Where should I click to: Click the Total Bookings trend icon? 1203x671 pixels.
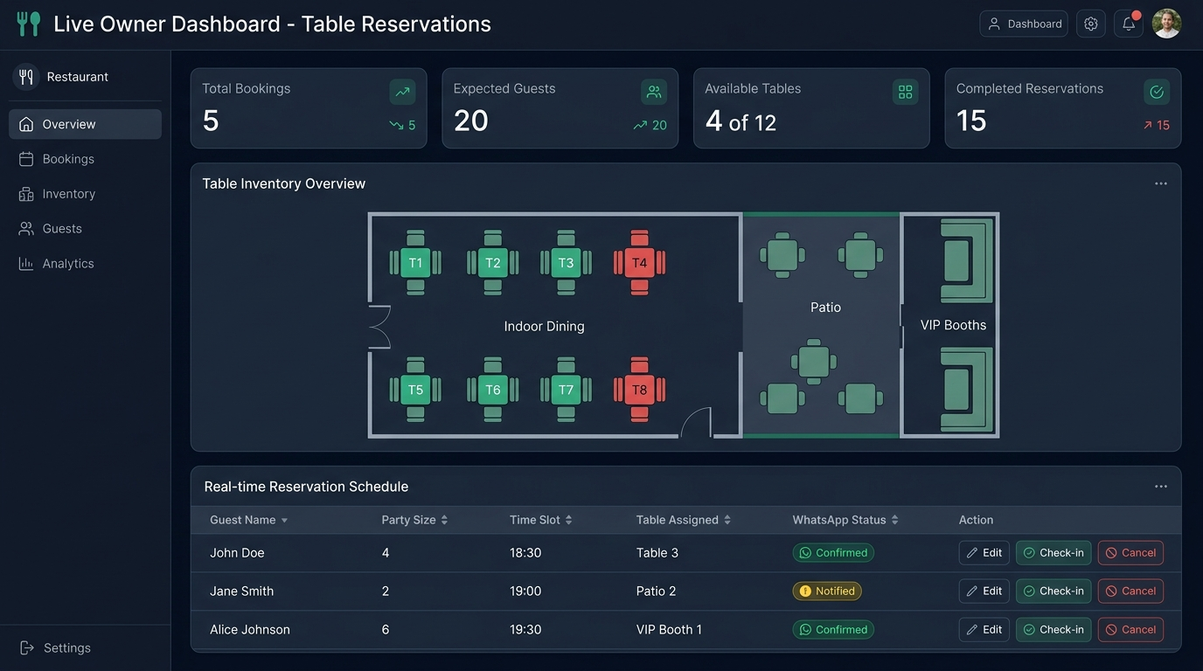tap(402, 92)
